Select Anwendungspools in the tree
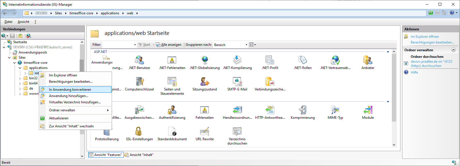The height and width of the screenshot is (166, 460). click(33, 52)
